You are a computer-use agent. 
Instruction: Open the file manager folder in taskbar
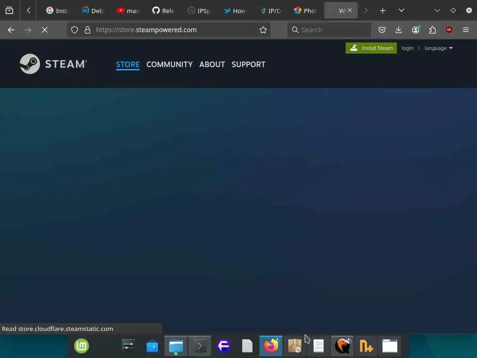pos(176,346)
